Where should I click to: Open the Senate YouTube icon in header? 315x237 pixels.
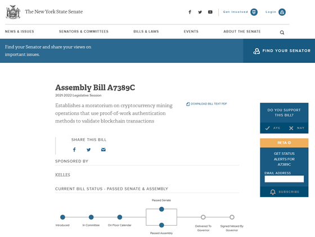(210, 12)
